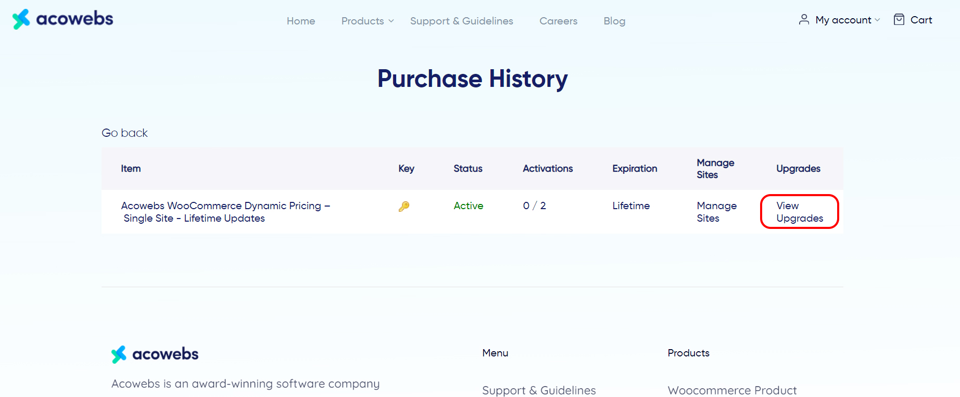The image size is (960, 397).
Task: Open the Cart link
Action: click(921, 20)
